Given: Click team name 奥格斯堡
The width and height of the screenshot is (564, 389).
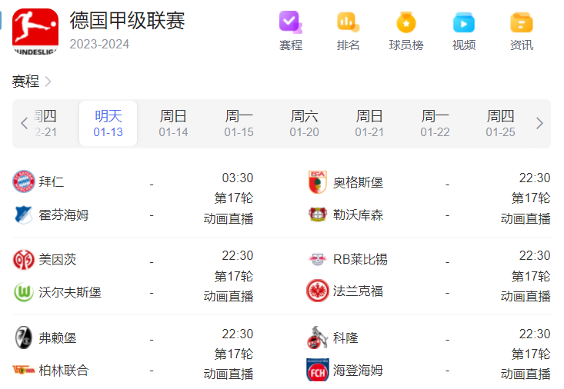Looking at the screenshot, I should point(359,182).
